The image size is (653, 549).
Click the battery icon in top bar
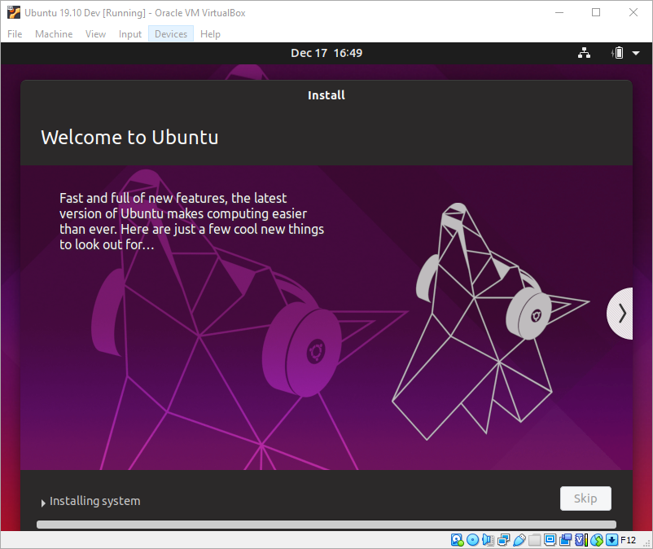(618, 53)
